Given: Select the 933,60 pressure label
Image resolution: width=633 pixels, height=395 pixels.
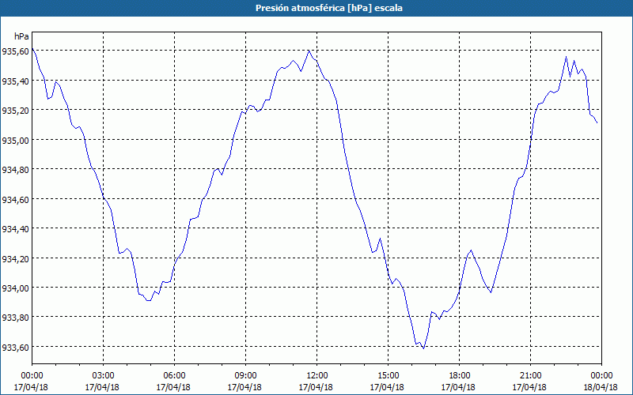Looking at the screenshot, I should coord(16,348).
